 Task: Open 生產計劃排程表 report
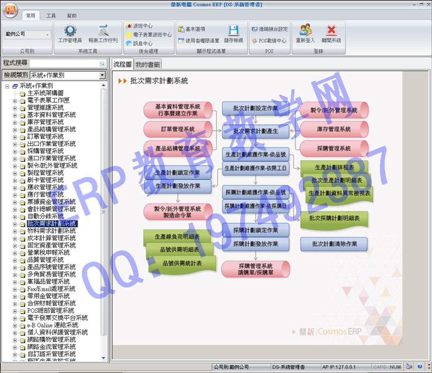tap(335, 167)
